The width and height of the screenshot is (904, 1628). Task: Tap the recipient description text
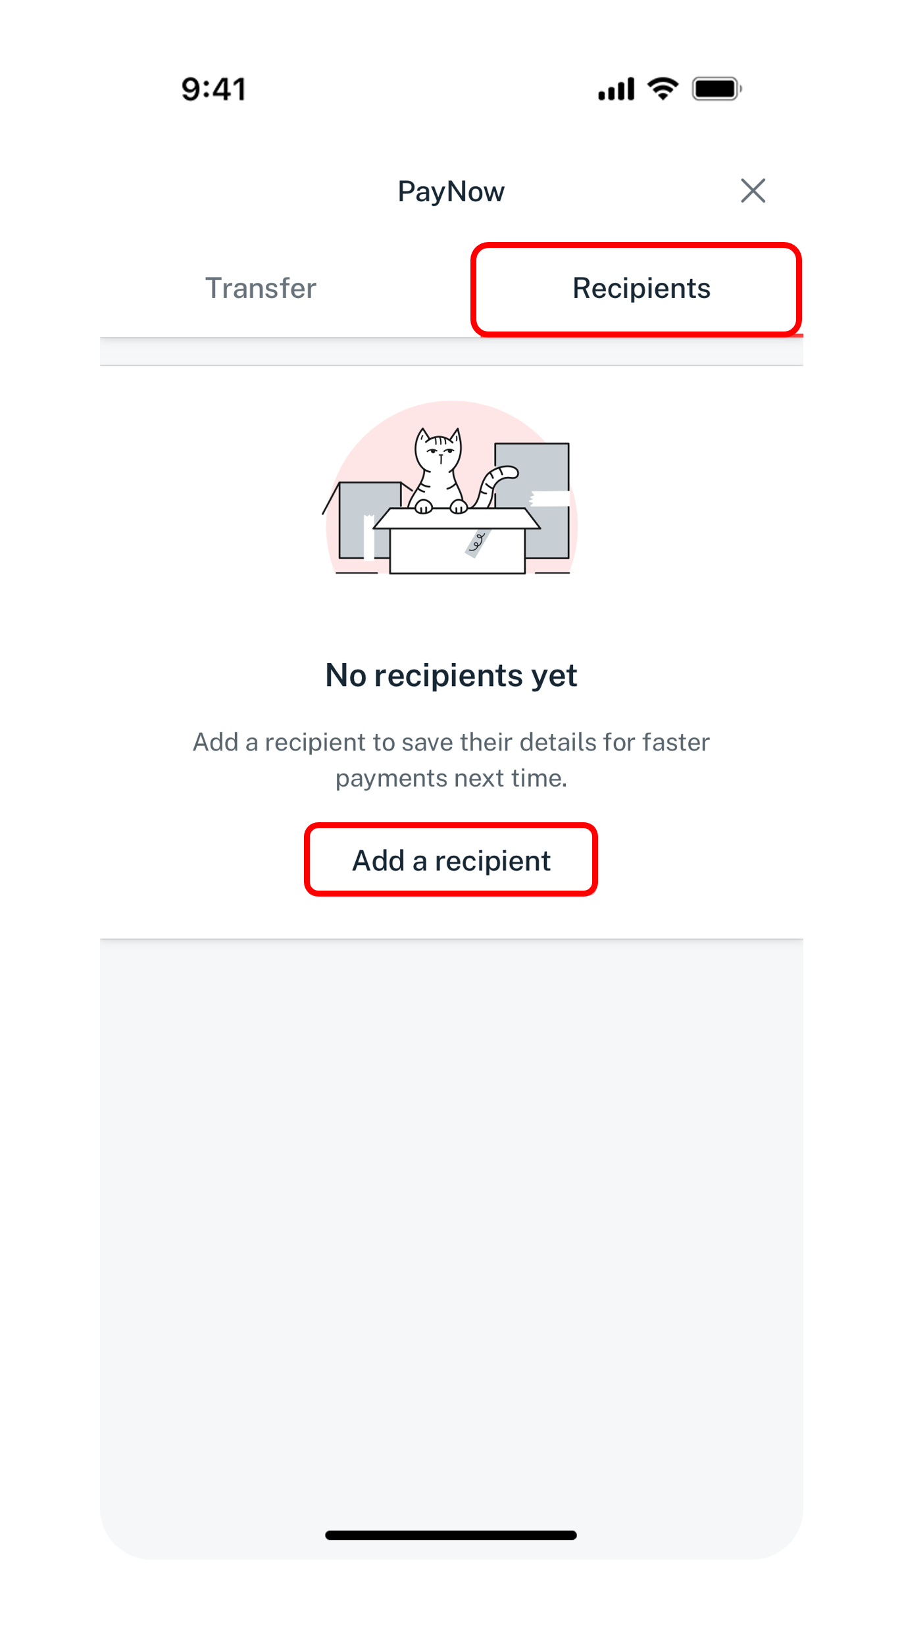(x=451, y=760)
